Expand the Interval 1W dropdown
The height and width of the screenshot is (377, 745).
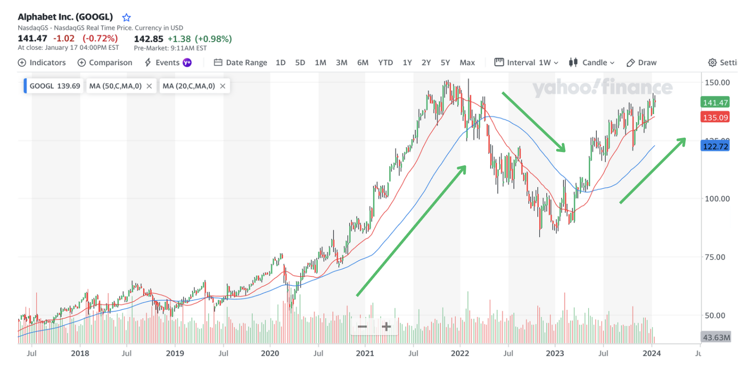(x=526, y=62)
